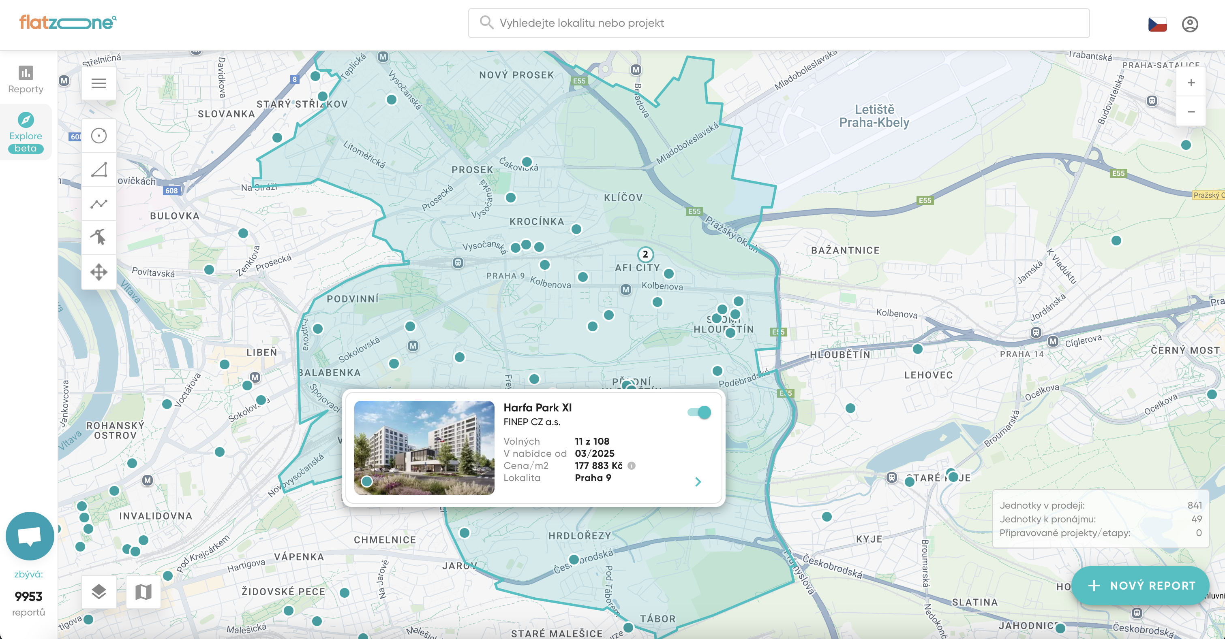Screen dimensions: 1225x639
Task: Open the chat support bubble
Action: (30, 535)
